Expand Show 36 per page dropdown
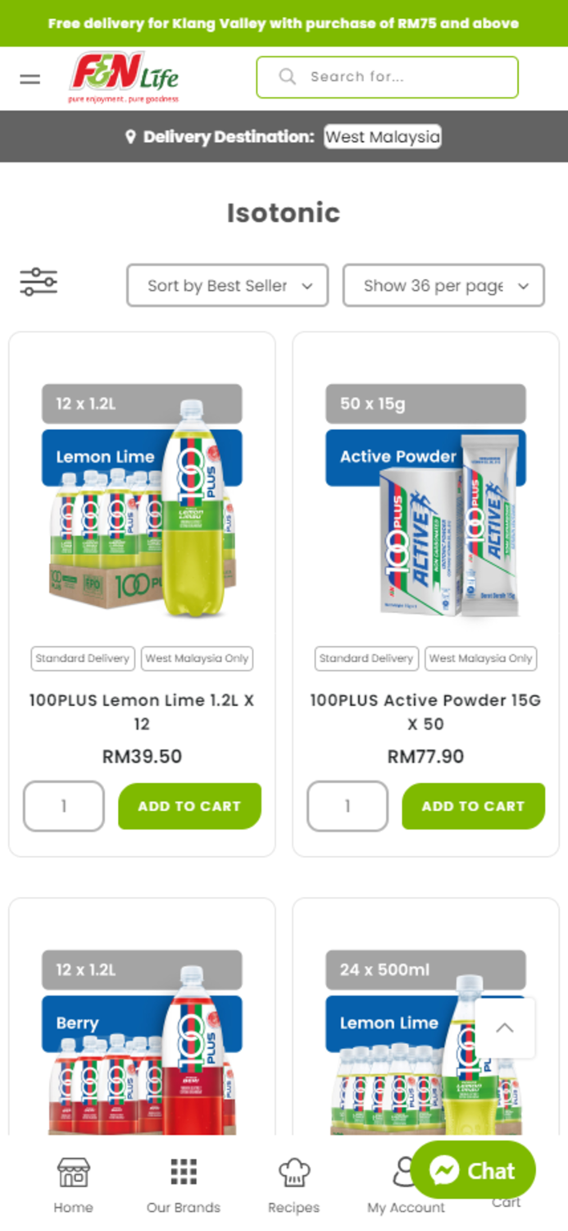 pyautogui.click(x=443, y=286)
